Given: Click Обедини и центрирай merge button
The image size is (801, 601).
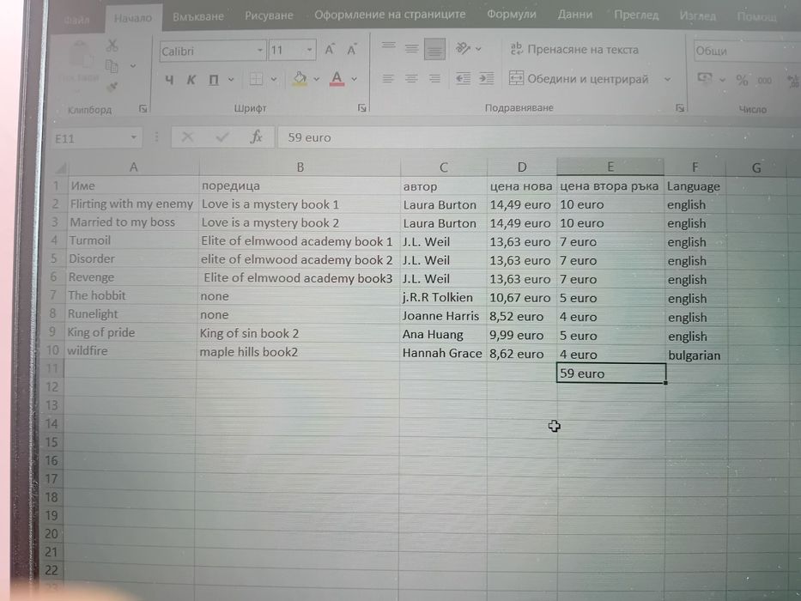Looking at the screenshot, I should 579,79.
